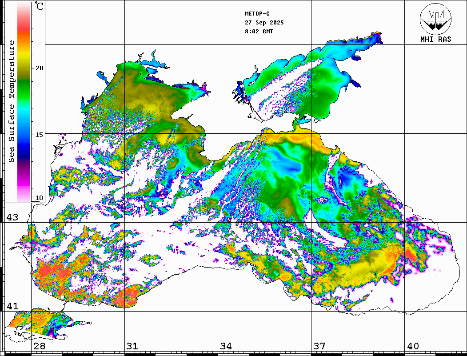Image resolution: width=467 pixels, height=356 pixels.
Task: Select the 10 degree scale mark
Action: [x=40, y=198]
